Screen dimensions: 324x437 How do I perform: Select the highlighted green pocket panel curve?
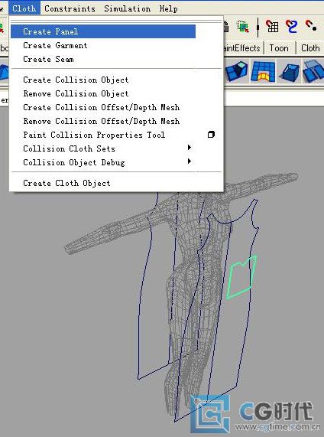241,277
